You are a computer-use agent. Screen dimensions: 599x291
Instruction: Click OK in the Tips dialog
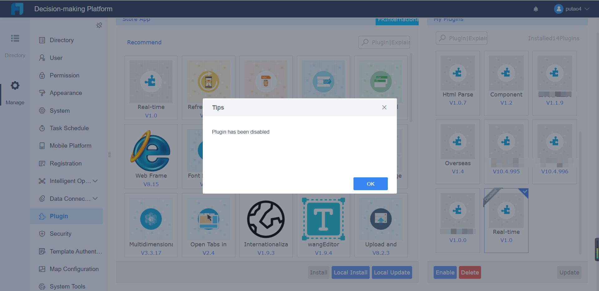370,184
